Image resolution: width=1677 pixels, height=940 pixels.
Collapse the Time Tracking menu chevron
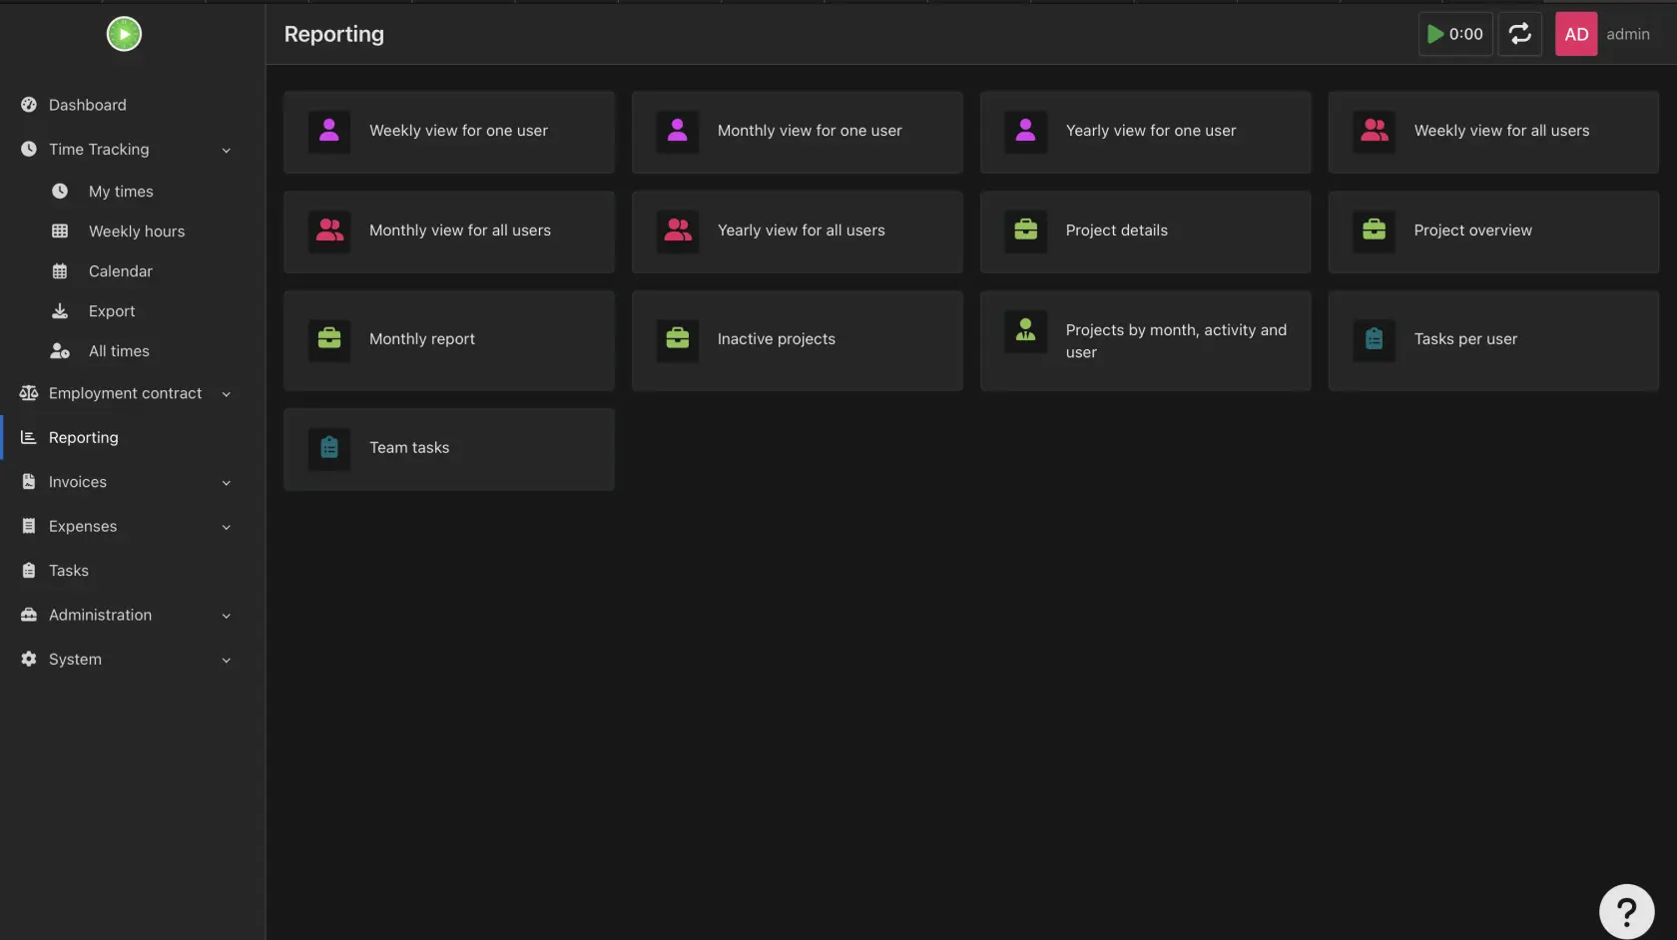227,150
